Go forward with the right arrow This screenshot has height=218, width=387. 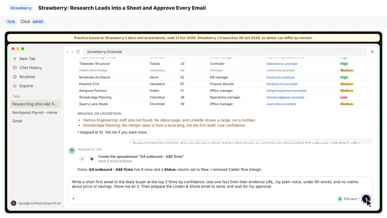(x=72, y=52)
